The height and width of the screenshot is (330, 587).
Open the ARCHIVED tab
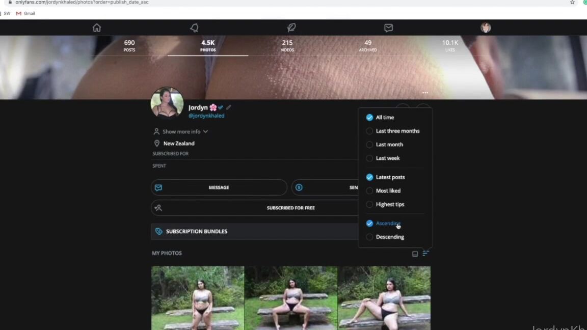pos(367,46)
